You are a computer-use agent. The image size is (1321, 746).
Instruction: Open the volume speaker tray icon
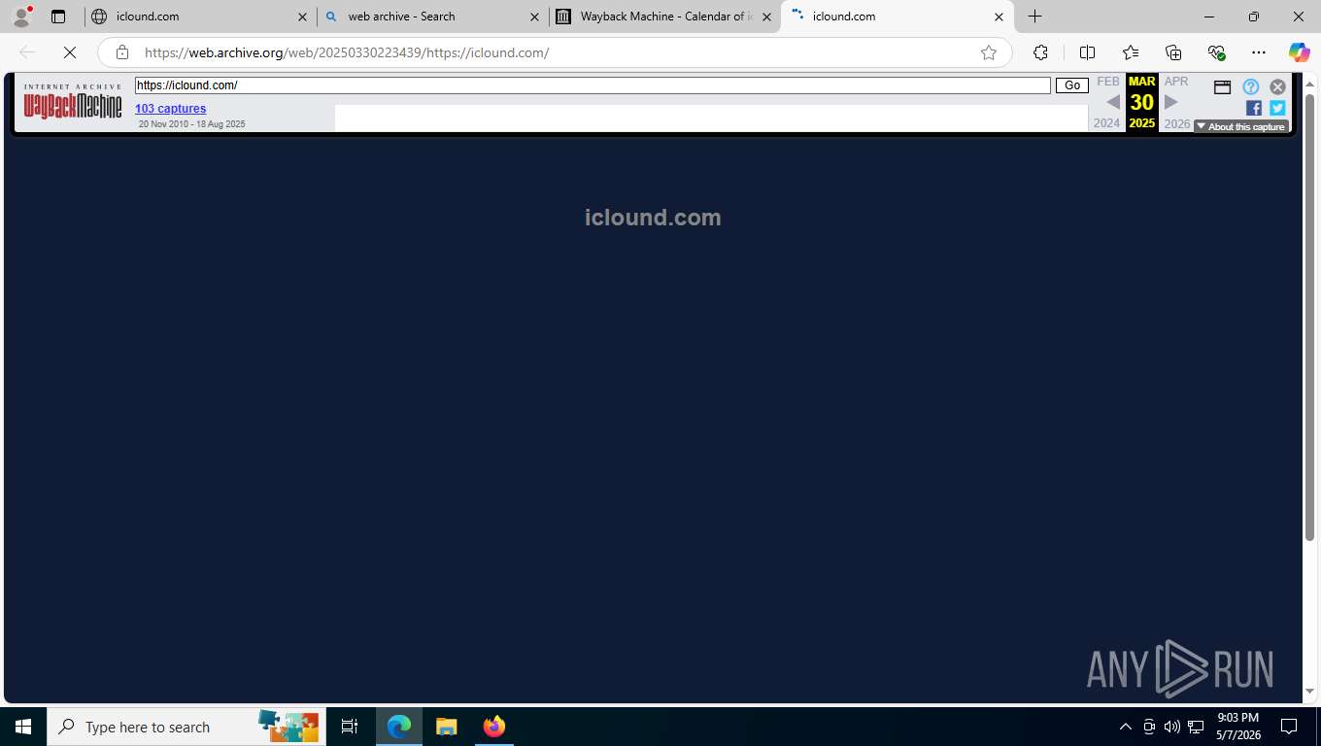pos(1172,727)
